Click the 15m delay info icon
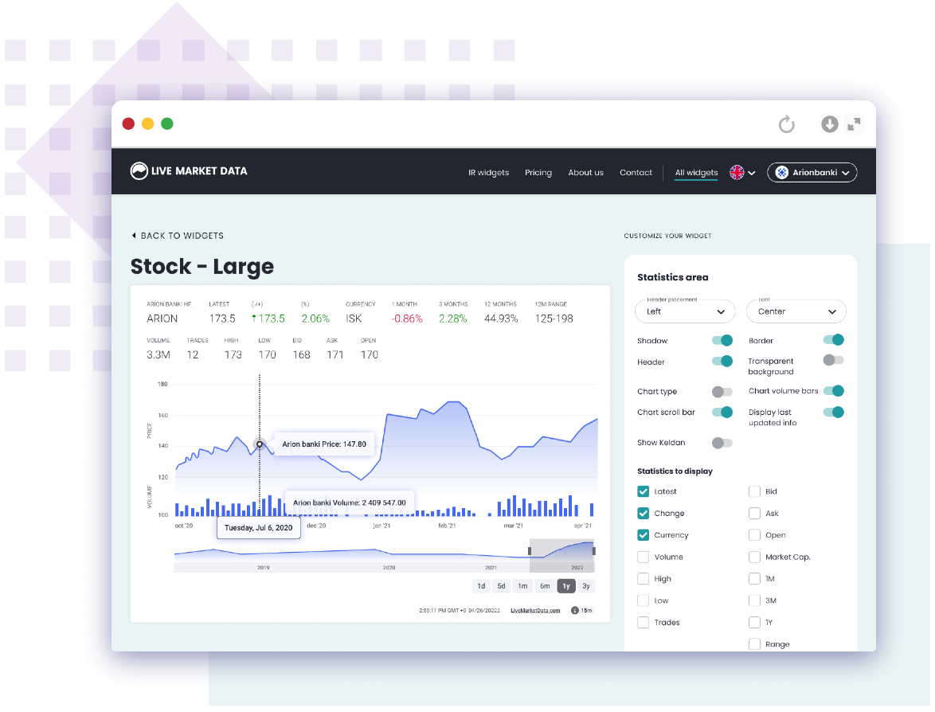Screen dimensions: 935x712 point(575,609)
